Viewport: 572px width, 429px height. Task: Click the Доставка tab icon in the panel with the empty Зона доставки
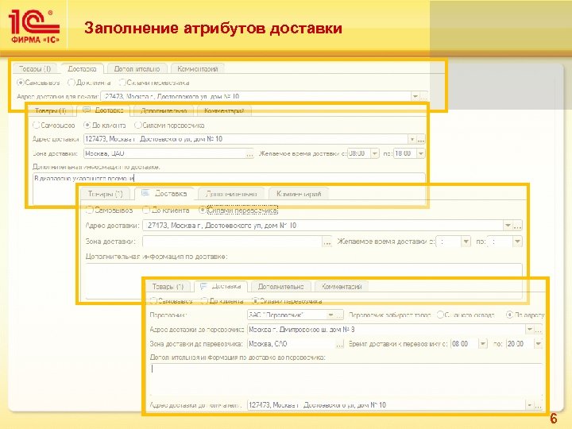145,193
